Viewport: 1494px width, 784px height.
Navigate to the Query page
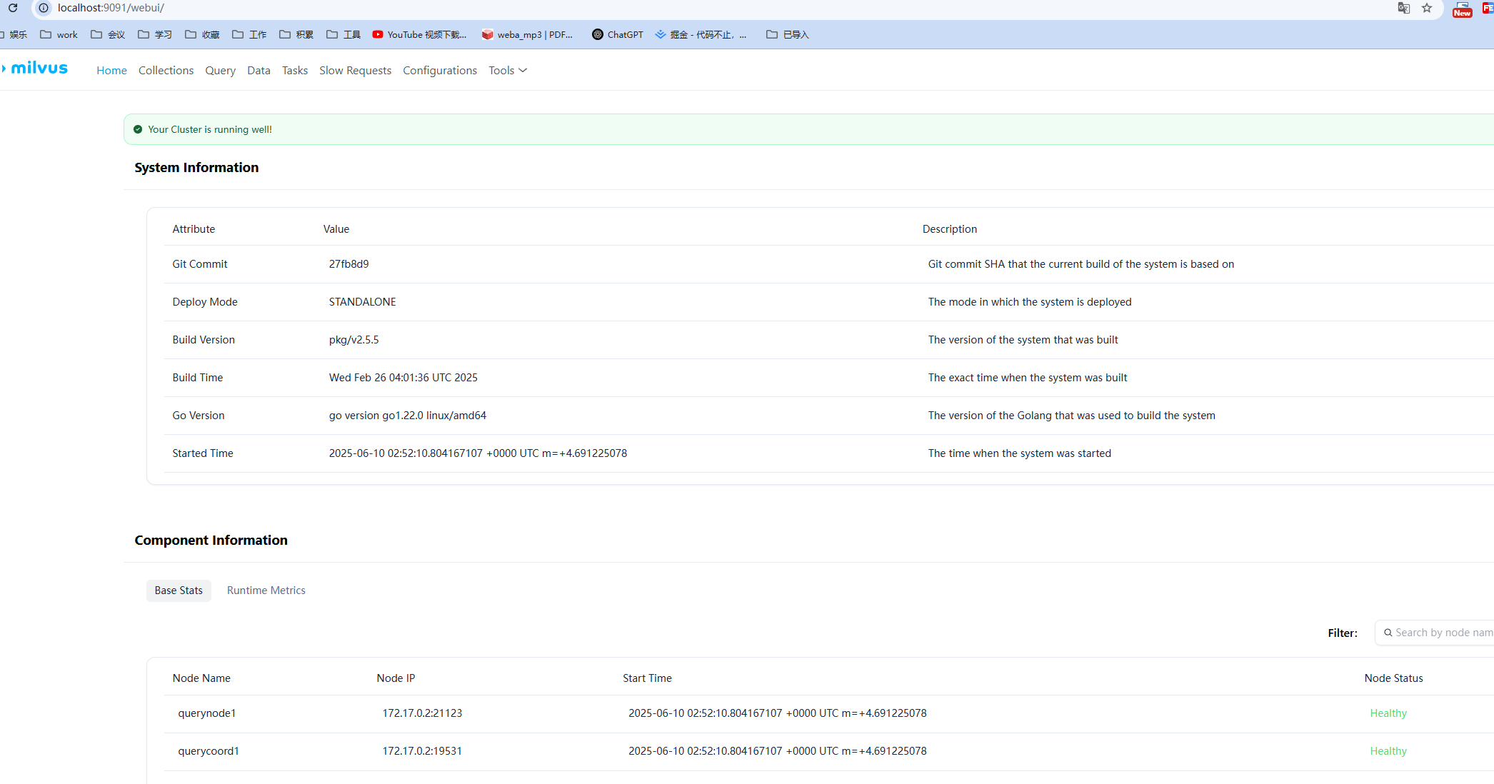pos(220,70)
